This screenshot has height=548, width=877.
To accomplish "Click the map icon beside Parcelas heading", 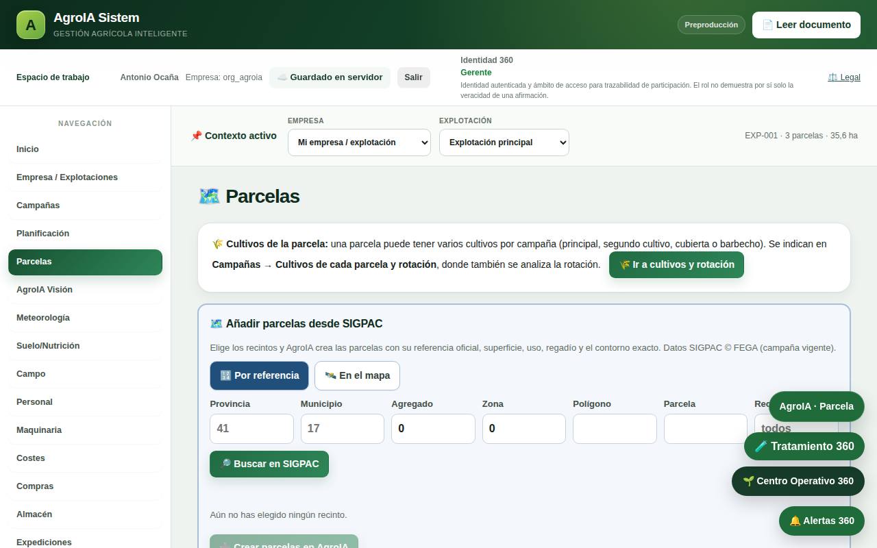I will tap(209, 196).
